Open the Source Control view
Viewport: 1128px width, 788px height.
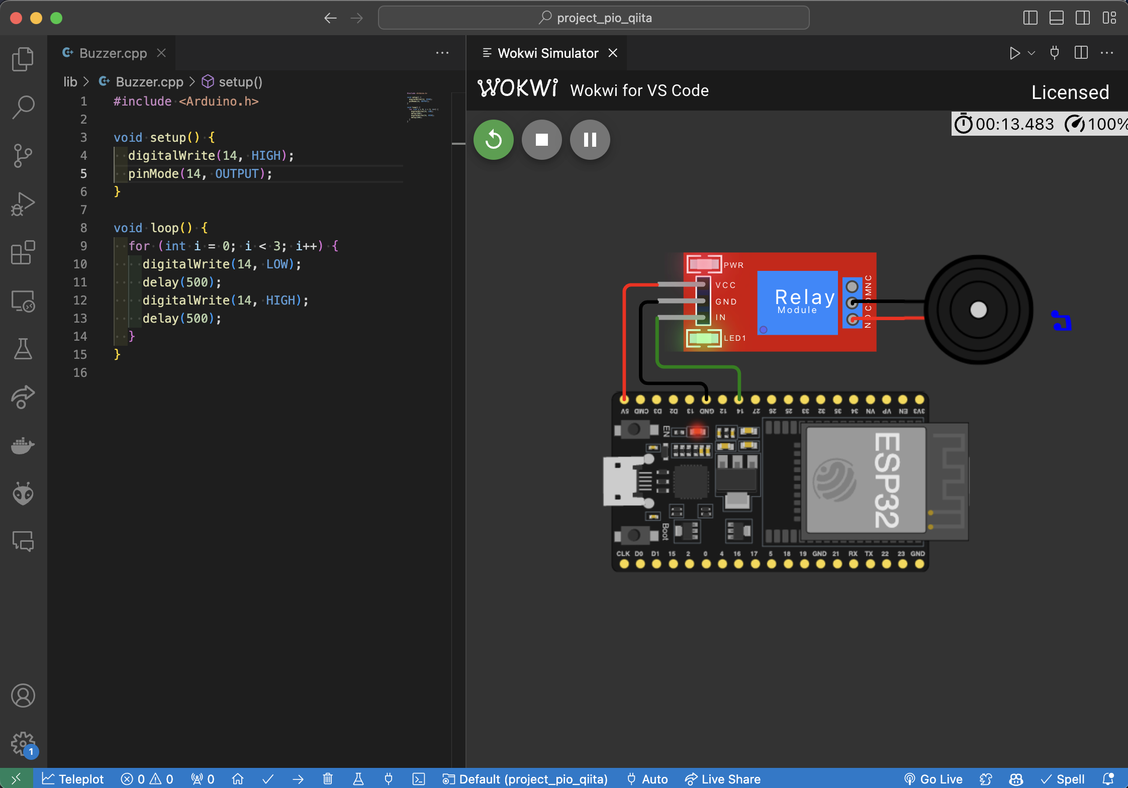click(23, 156)
